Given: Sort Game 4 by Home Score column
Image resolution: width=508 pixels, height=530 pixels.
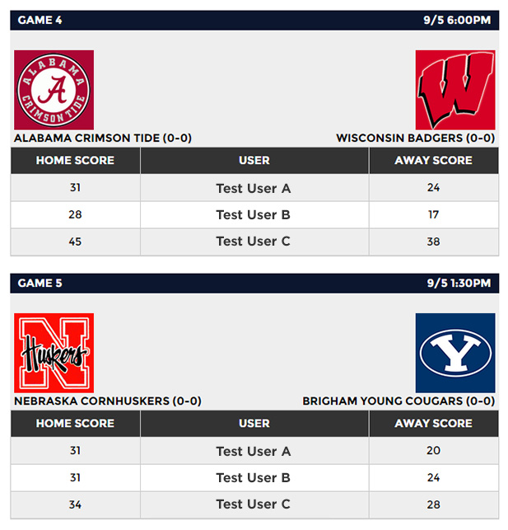Looking at the screenshot, I should point(75,161).
